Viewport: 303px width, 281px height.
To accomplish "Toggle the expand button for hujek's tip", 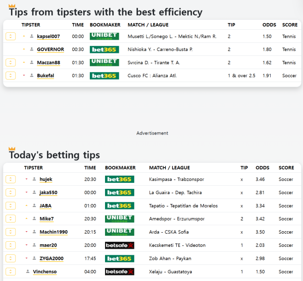I will [11, 179].
